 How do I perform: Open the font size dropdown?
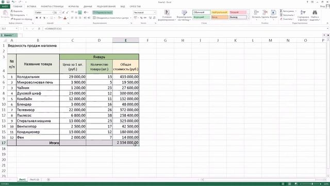pos(60,12)
